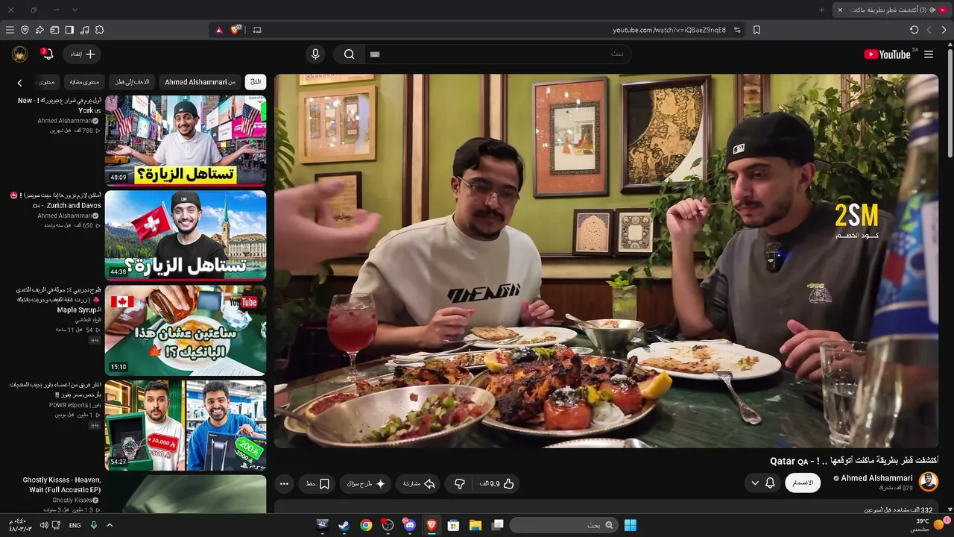This screenshot has height=537, width=954.
Task: Switch input language via ENG indicator
Action: pyautogui.click(x=75, y=525)
